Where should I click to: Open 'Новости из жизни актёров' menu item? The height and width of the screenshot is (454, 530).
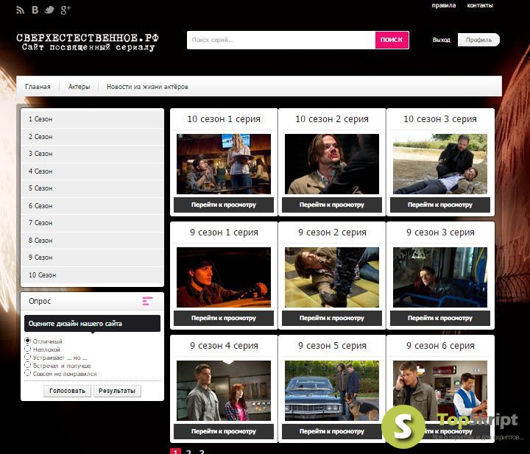click(147, 87)
